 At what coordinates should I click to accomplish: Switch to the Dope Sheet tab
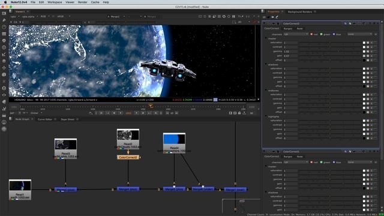67,119
